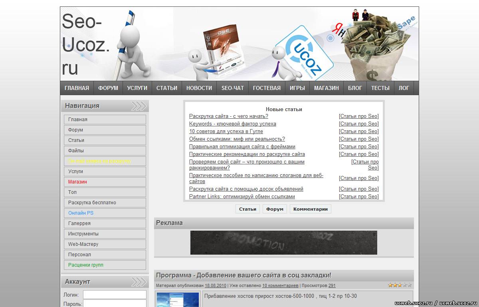Open the yellow online request sidebar link
This screenshot has width=479, height=307.
(105, 161)
